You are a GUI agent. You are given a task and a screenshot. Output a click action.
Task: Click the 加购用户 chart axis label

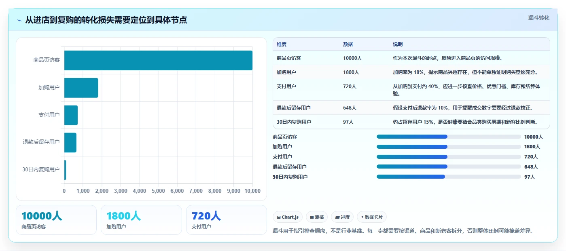click(49, 88)
